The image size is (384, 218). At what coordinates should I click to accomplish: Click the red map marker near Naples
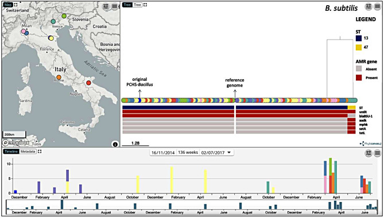(x=88, y=83)
